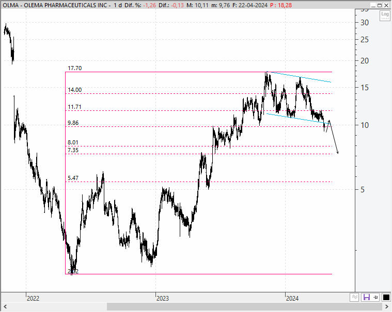Open the black color swatch
The image size is (392, 312).
[386, 297]
